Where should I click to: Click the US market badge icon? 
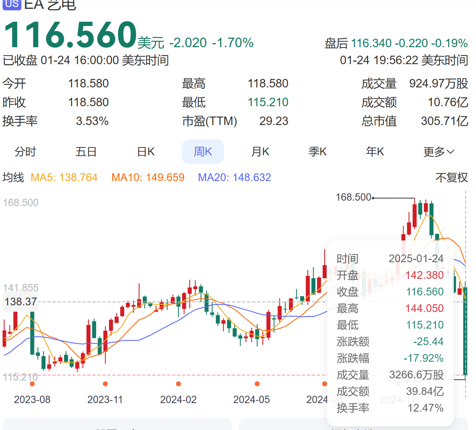click(12, 4)
